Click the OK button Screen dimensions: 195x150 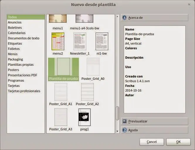178,142
